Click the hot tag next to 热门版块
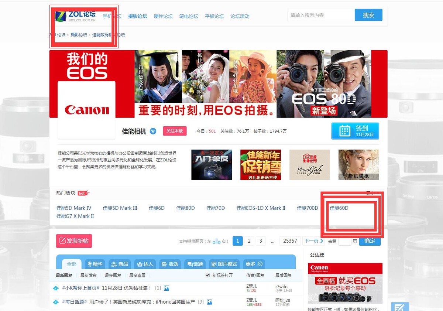Viewport: 443px width, 311px height. 83,193
